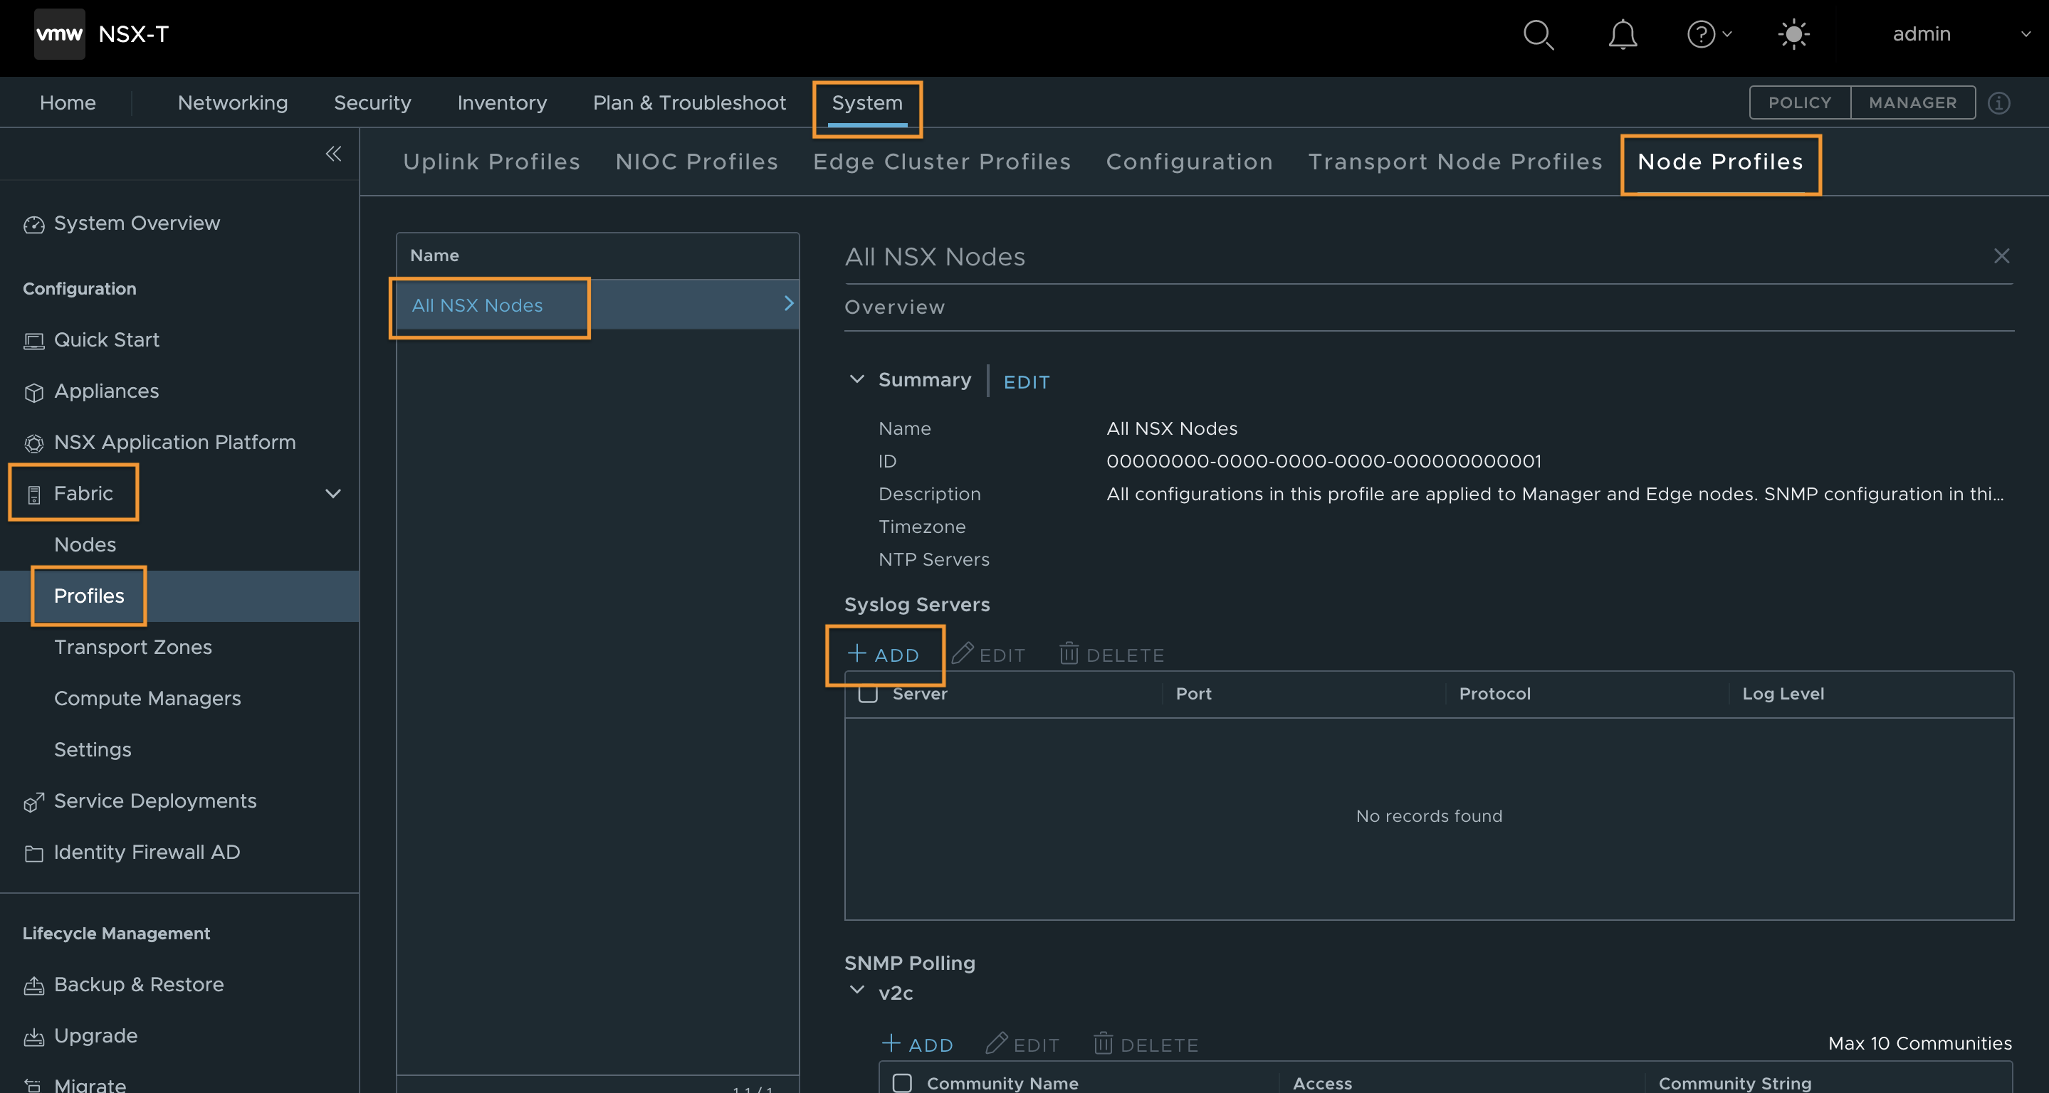Collapse the Summary section chevron
This screenshot has height=1093, width=2049.
856,379
